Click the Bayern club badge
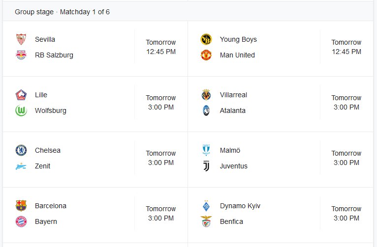377x247 pixels. pos(21,221)
